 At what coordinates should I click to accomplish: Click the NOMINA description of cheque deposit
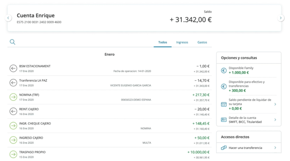coord(146,128)
